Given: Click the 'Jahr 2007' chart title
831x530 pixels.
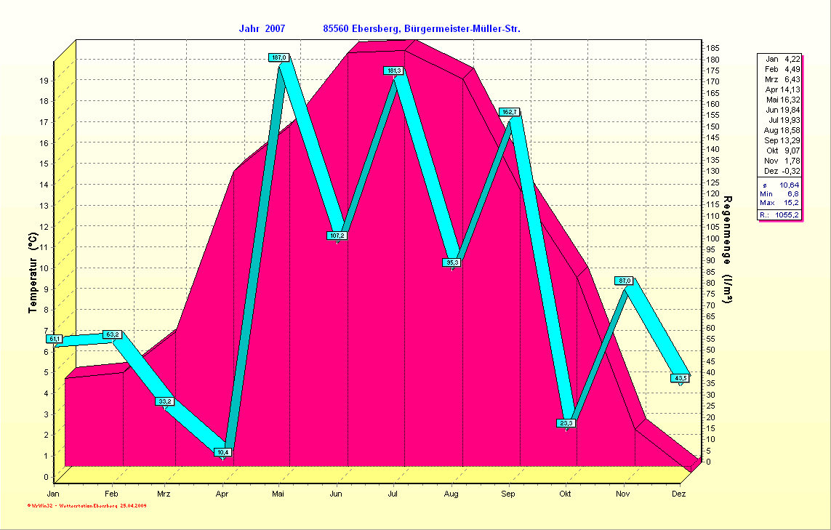Looking at the screenshot, I should tap(262, 28).
